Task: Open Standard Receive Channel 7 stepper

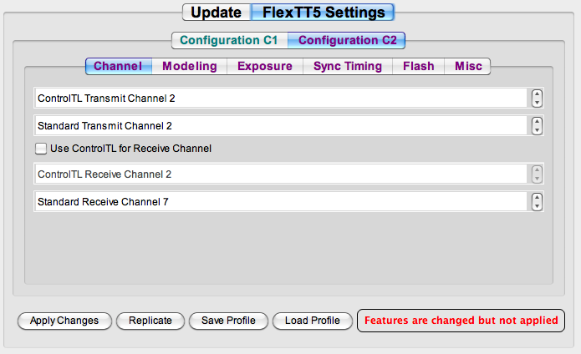Action: click(x=537, y=202)
